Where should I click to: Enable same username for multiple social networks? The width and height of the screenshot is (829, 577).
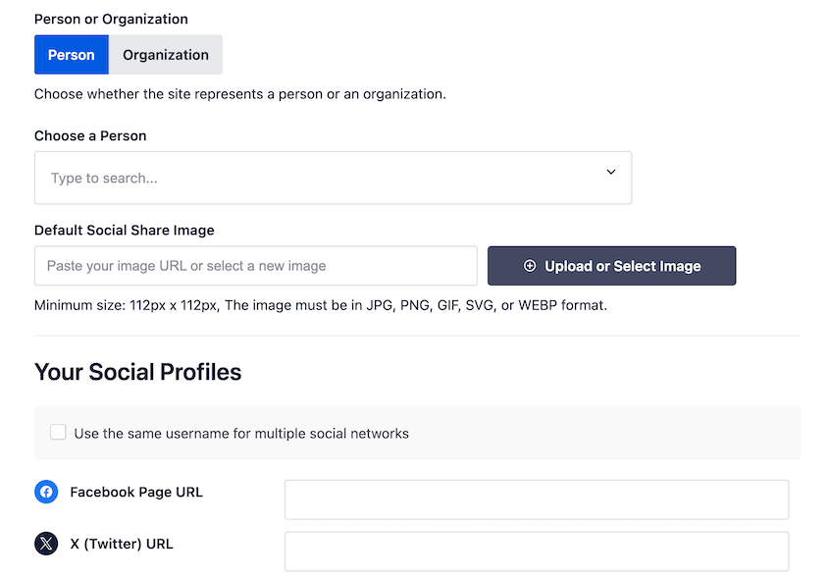[x=57, y=432]
